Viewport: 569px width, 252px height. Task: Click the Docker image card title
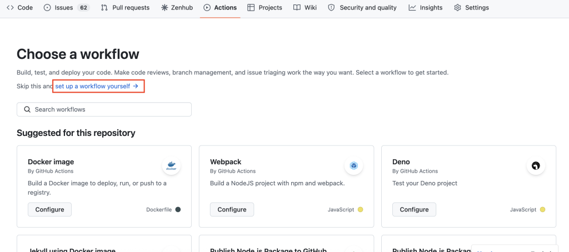point(51,162)
